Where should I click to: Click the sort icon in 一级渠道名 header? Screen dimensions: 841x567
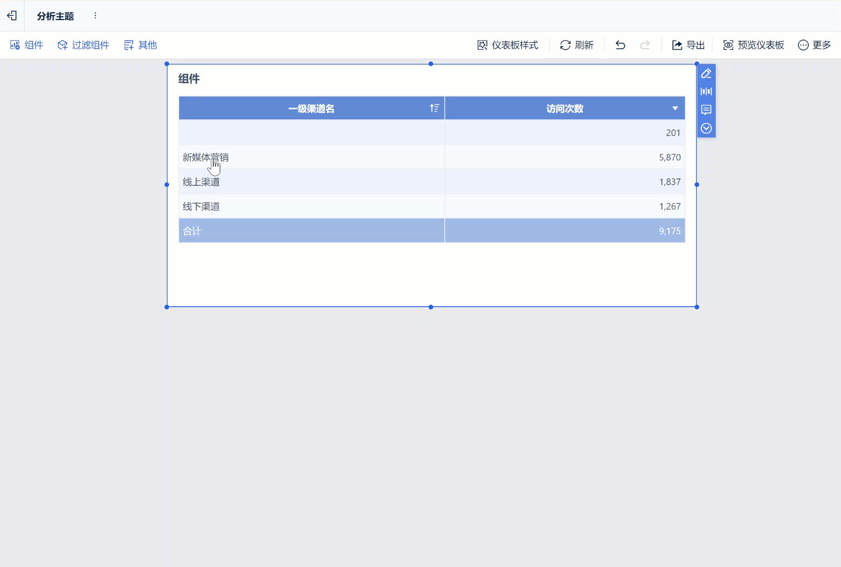click(x=434, y=108)
